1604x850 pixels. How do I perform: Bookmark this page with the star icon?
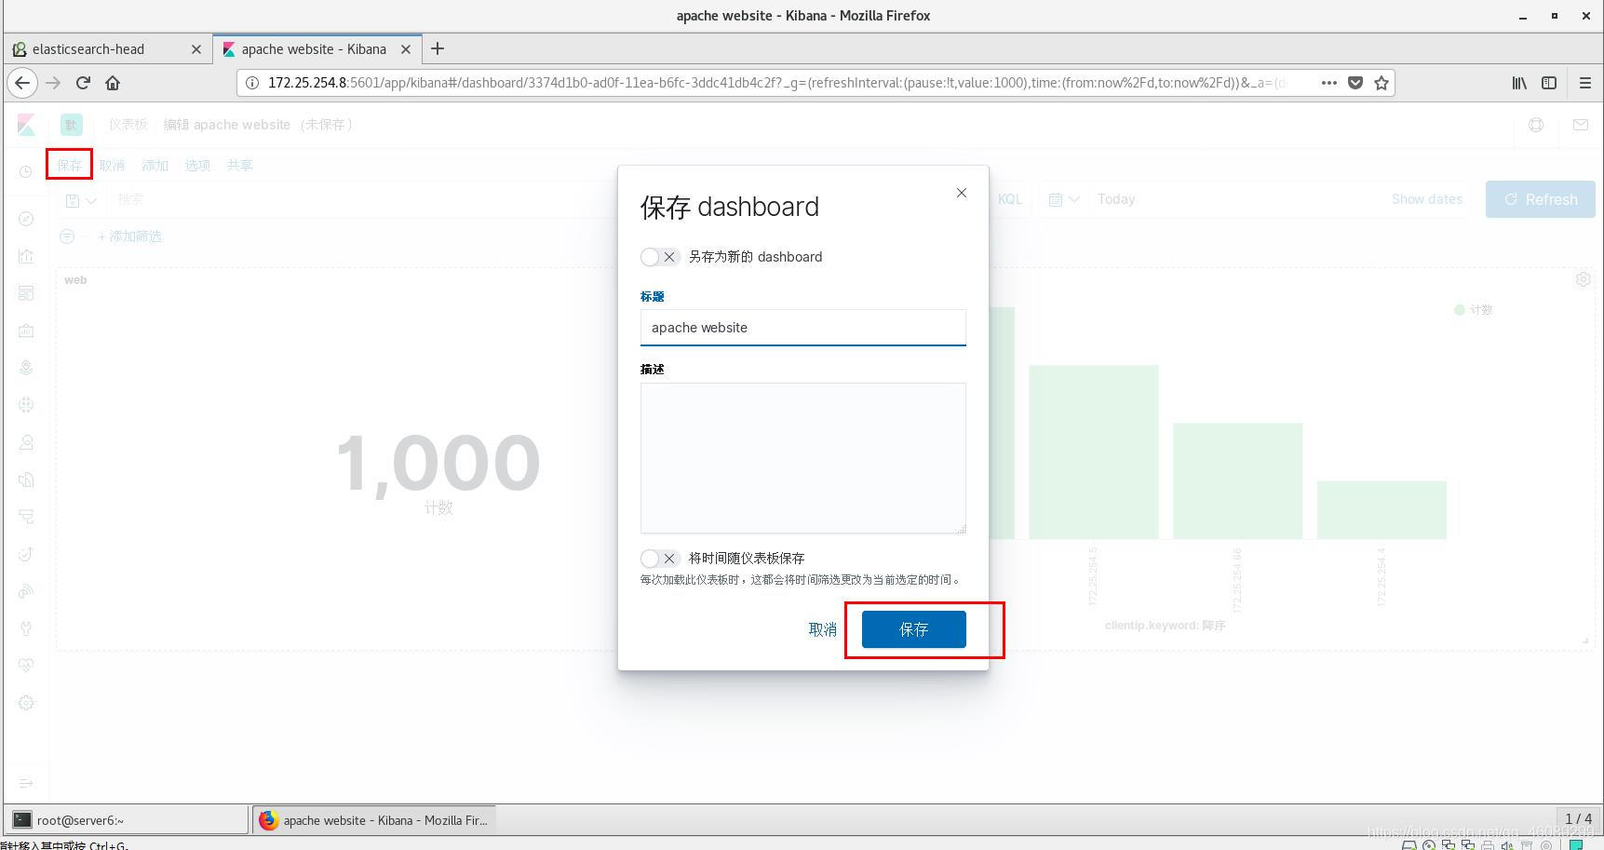click(x=1382, y=83)
